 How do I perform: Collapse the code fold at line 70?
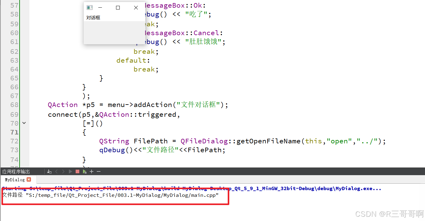tap(24, 123)
